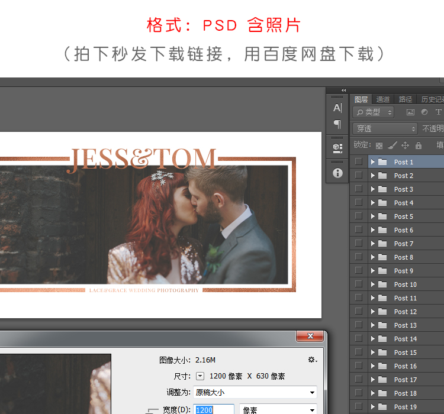The image size is (444, 414).
Task: Lock image pixels with brush icon
Action: (x=392, y=145)
